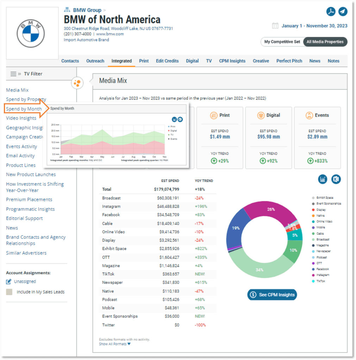
Task: Click the 26% Instagram donut segment
Action: (x=270, y=210)
